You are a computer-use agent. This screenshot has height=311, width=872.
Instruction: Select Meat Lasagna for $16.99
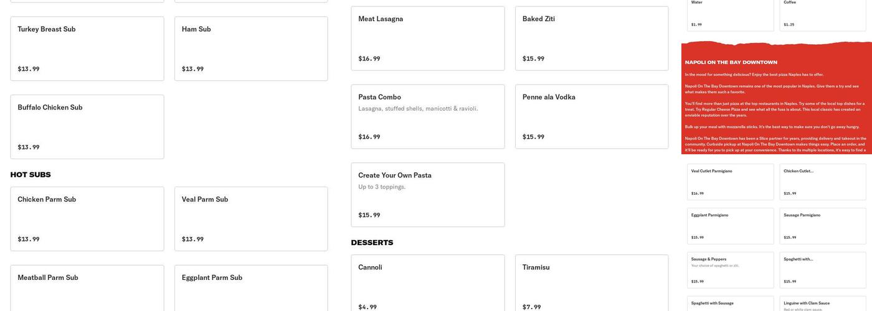click(x=427, y=39)
